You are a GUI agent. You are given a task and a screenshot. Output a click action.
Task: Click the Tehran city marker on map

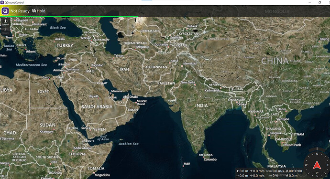click(114, 58)
